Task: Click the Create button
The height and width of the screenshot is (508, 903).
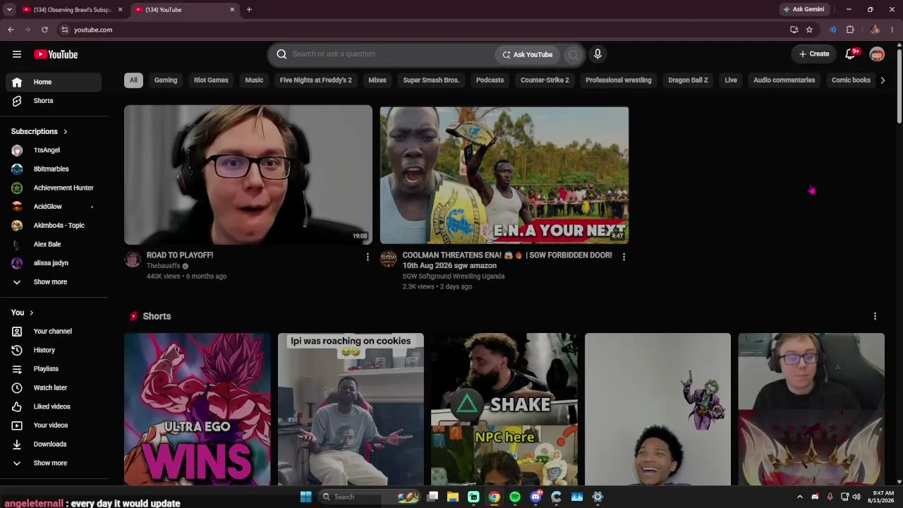Action: (x=814, y=54)
